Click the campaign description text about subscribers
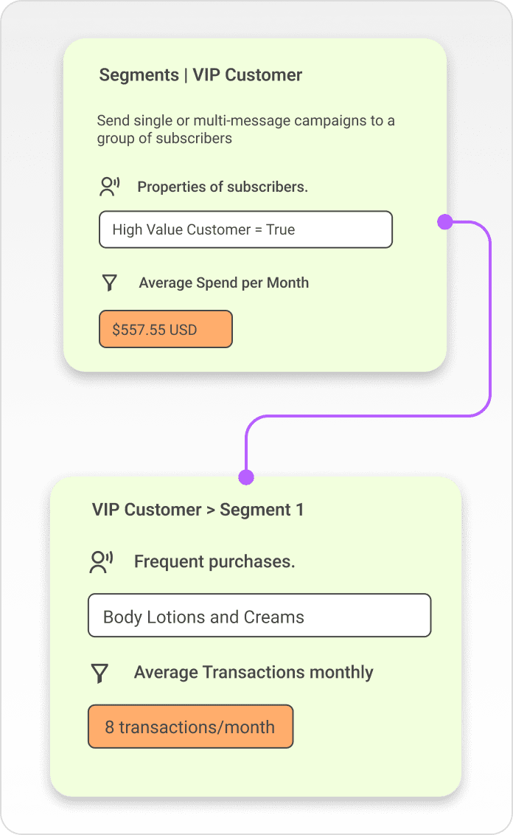The width and height of the screenshot is (513, 835). coord(245,129)
